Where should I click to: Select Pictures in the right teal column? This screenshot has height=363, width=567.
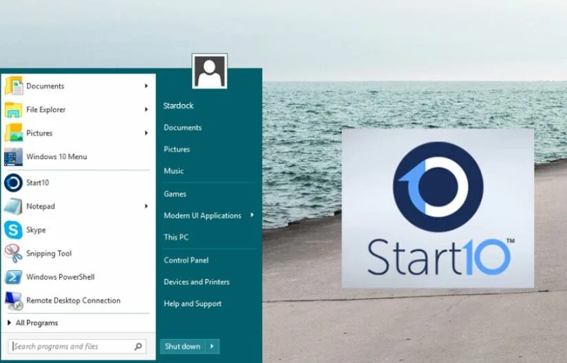click(177, 149)
